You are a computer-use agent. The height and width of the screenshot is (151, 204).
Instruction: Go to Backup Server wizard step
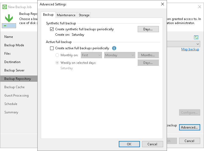14,70
